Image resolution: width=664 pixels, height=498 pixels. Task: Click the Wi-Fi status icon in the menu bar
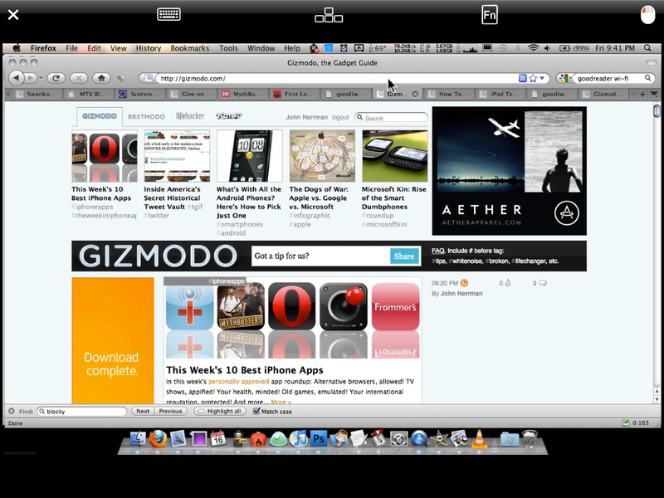pos(533,48)
